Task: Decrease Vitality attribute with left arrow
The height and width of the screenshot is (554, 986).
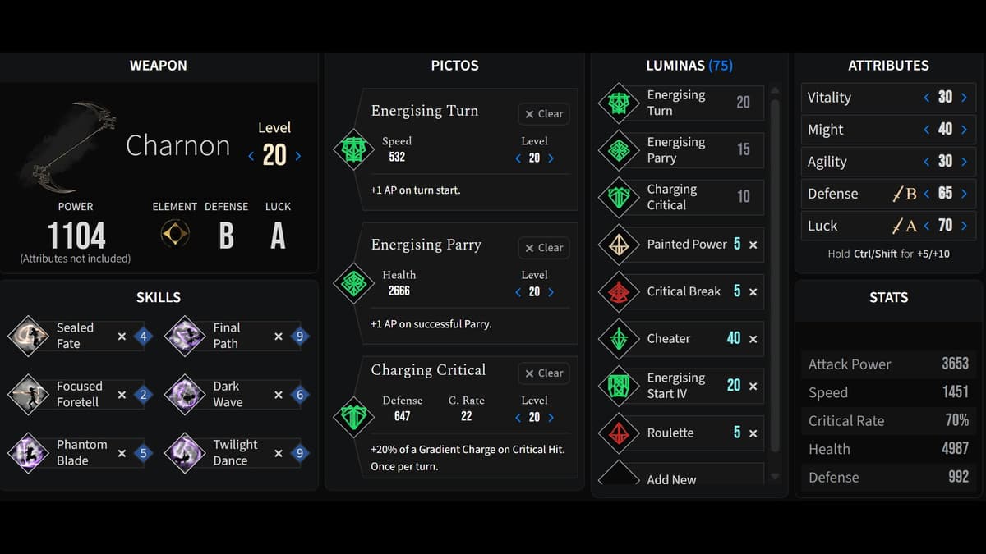Action: coord(927,98)
